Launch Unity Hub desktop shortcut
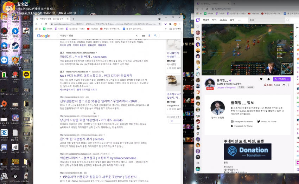The height and width of the screenshot is (184, 299). [x=15, y=149]
